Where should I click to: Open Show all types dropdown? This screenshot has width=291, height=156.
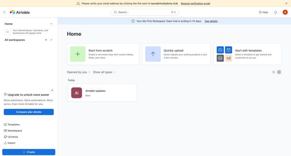click(104, 72)
